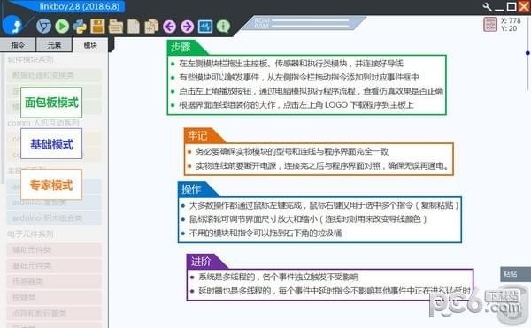Open the Chrome browser icon in toolbar
The image size is (531, 328).
point(43,26)
